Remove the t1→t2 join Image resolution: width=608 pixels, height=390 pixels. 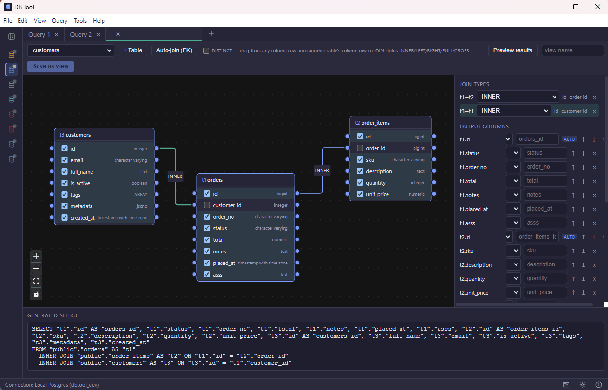pyautogui.click(x=595, y=97)
